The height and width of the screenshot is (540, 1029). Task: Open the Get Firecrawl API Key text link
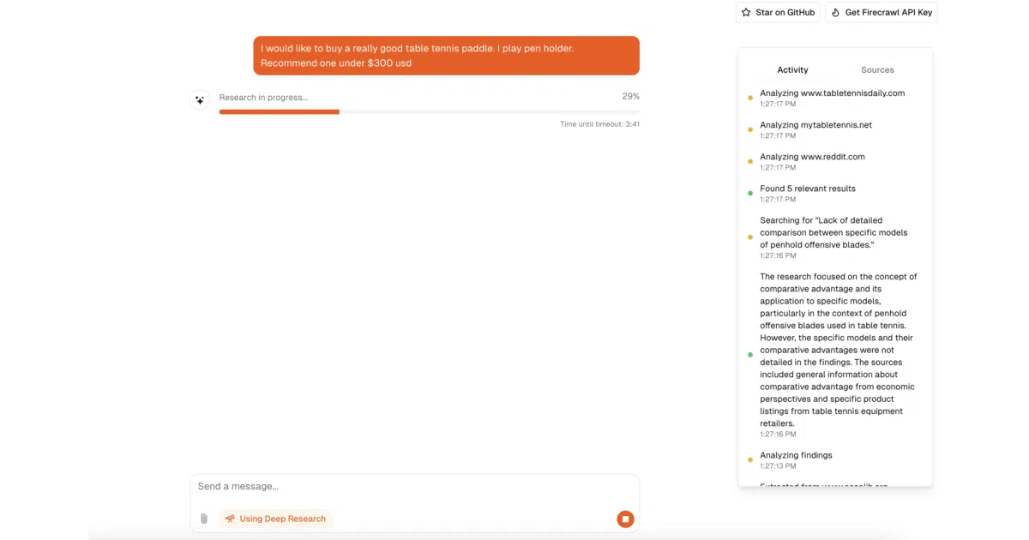click(x=888, y=13)
